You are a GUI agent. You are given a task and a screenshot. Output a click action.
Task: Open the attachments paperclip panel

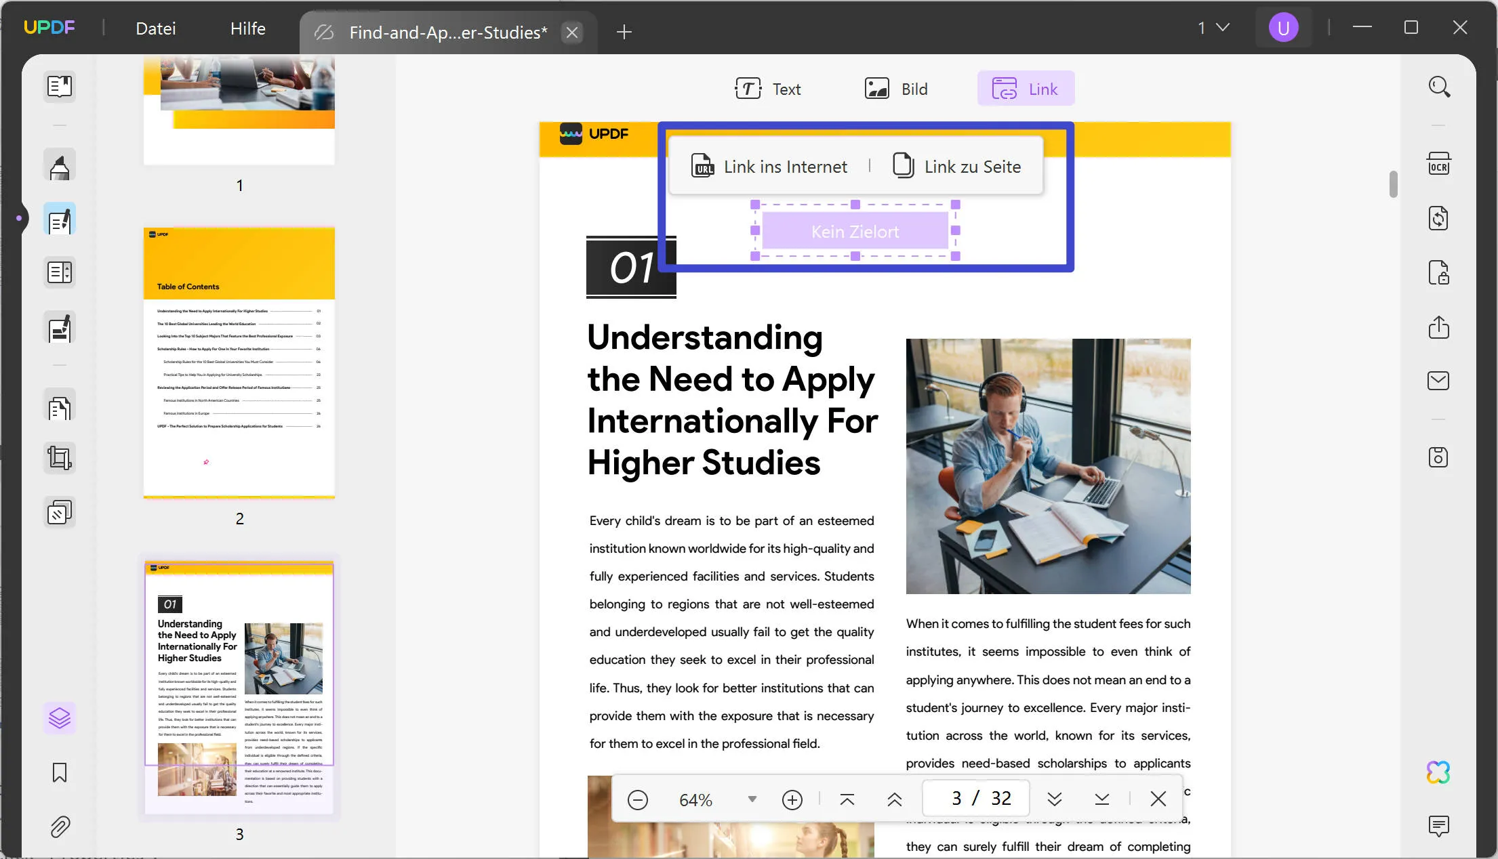pos(60,827)
